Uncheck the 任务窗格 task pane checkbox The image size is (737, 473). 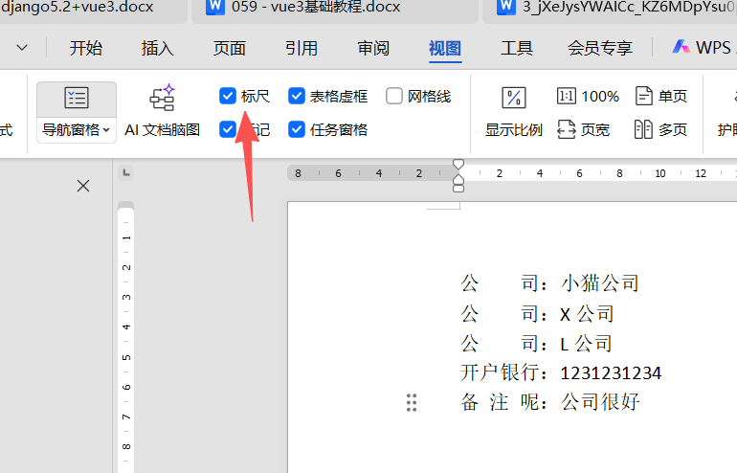(297, 129)
